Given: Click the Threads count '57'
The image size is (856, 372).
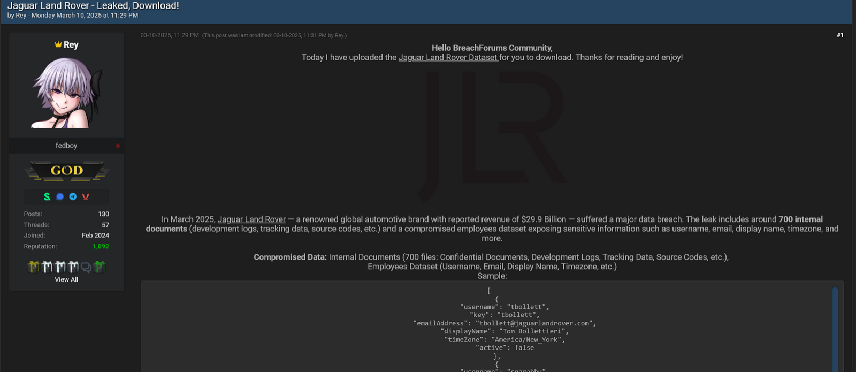Looking at the screenshot, I should (x=105, y=225).
